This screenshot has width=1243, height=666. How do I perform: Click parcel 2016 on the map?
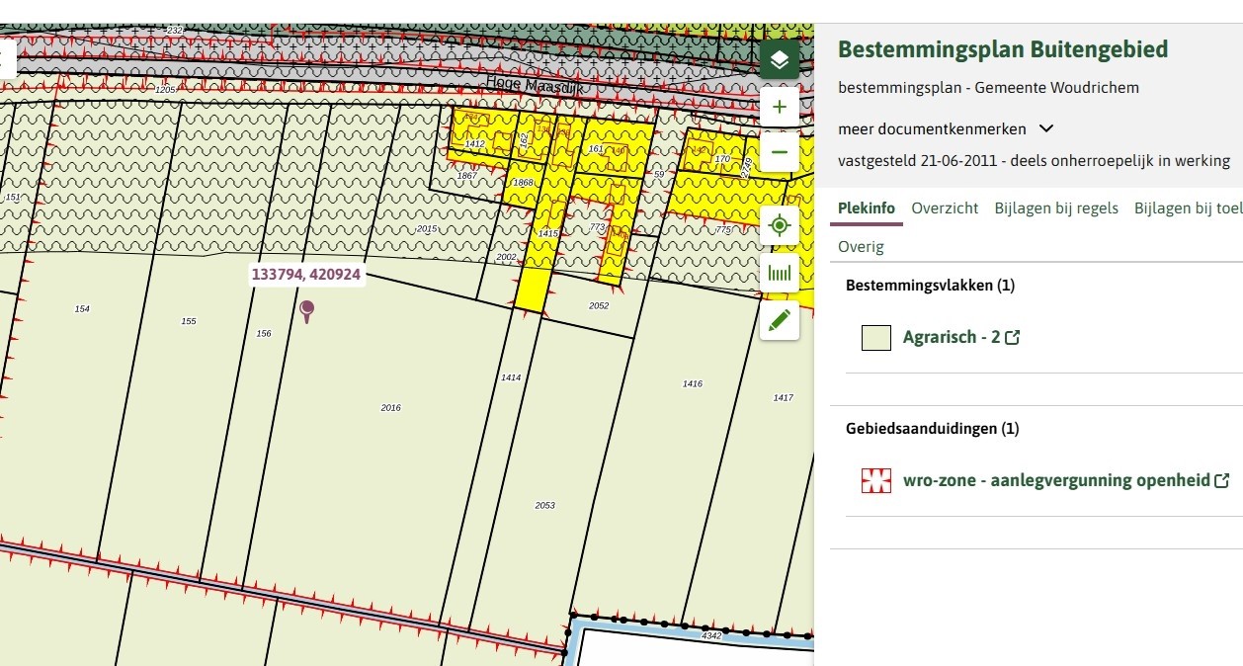(391, 407)
